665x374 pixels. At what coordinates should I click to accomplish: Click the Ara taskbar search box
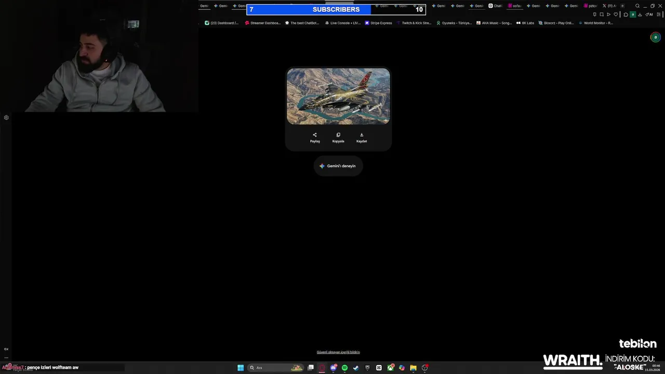[x=275, y=368]
